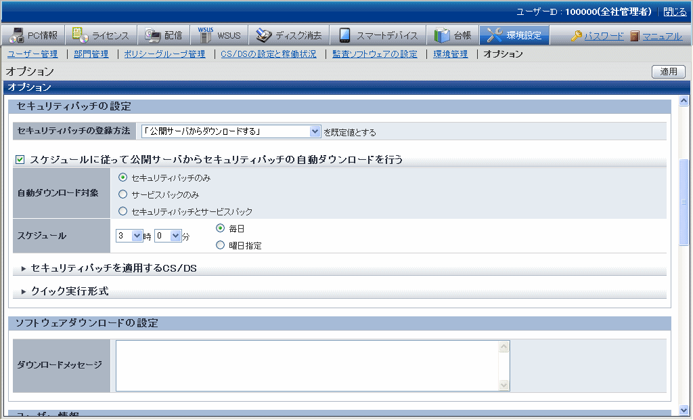Go to ユーザー管理 submenu link
693x420 pixels.
[32, 54]
